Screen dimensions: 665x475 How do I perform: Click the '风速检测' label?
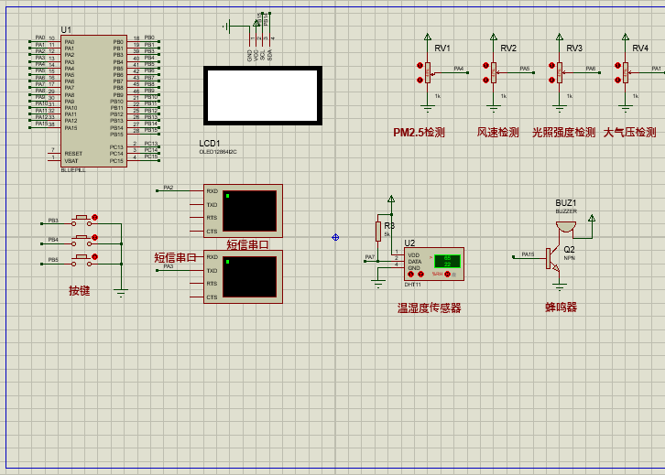[x=498, y=133]
